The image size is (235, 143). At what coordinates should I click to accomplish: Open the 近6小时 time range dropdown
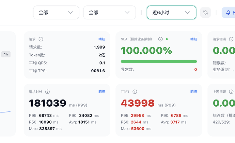pyautogui.click(x=171, y=13)
